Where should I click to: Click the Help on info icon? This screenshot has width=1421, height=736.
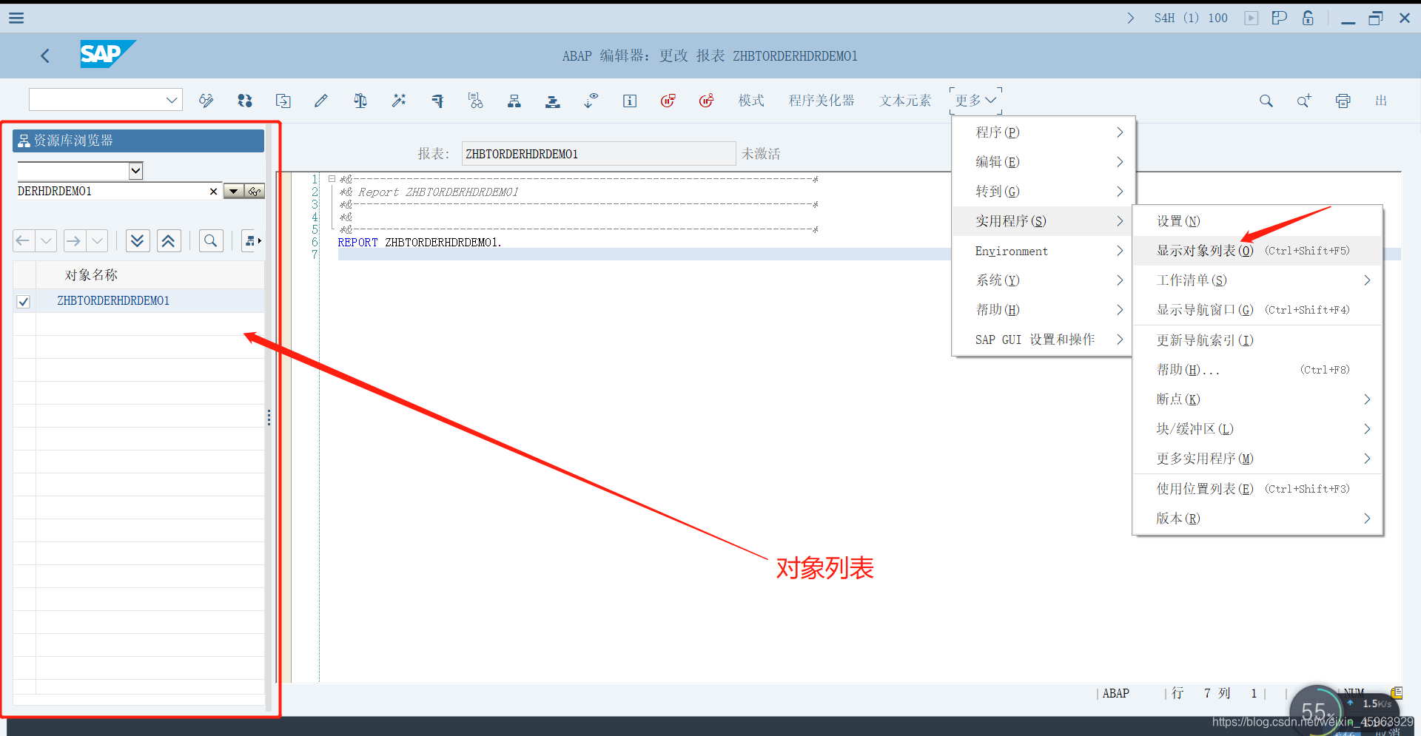tap(630, 101)
